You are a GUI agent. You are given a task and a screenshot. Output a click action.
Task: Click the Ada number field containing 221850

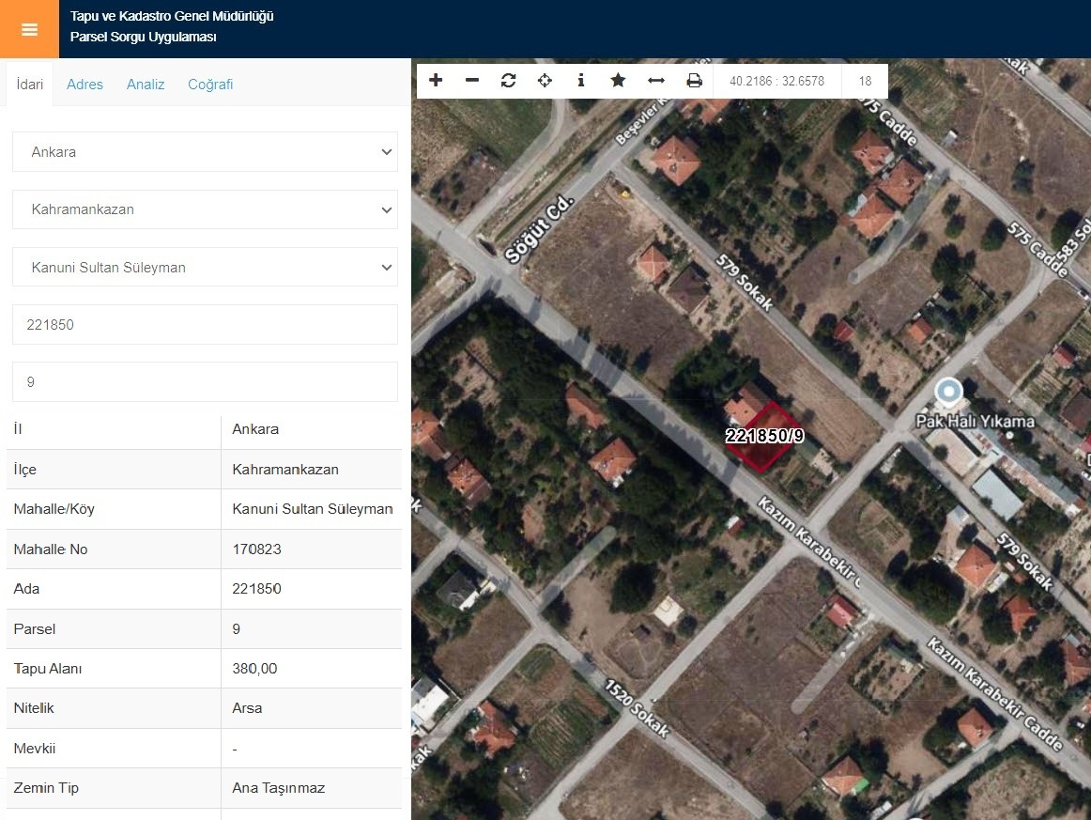tap(205, 325)
